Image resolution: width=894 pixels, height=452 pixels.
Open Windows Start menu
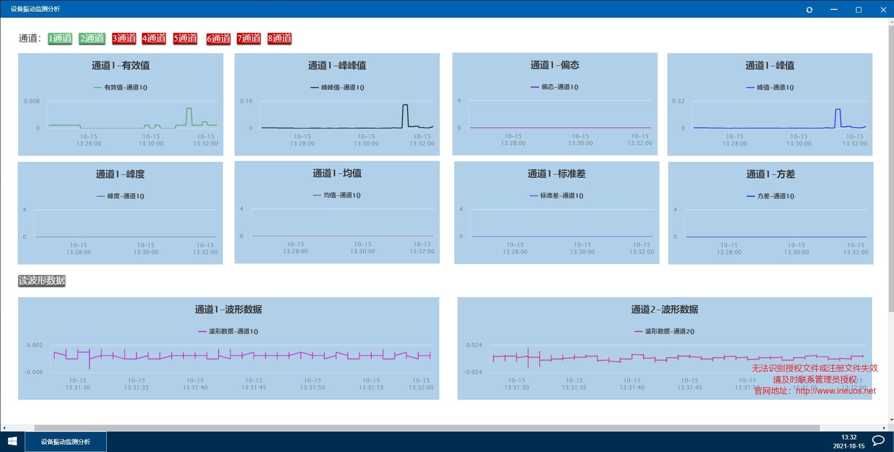tap(13, 441)
